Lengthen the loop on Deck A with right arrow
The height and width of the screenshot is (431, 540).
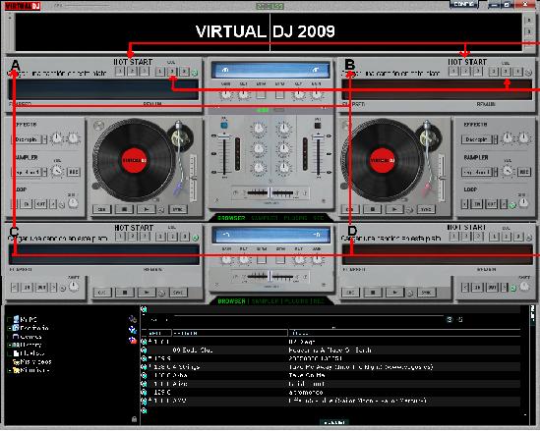coord(53,204)
